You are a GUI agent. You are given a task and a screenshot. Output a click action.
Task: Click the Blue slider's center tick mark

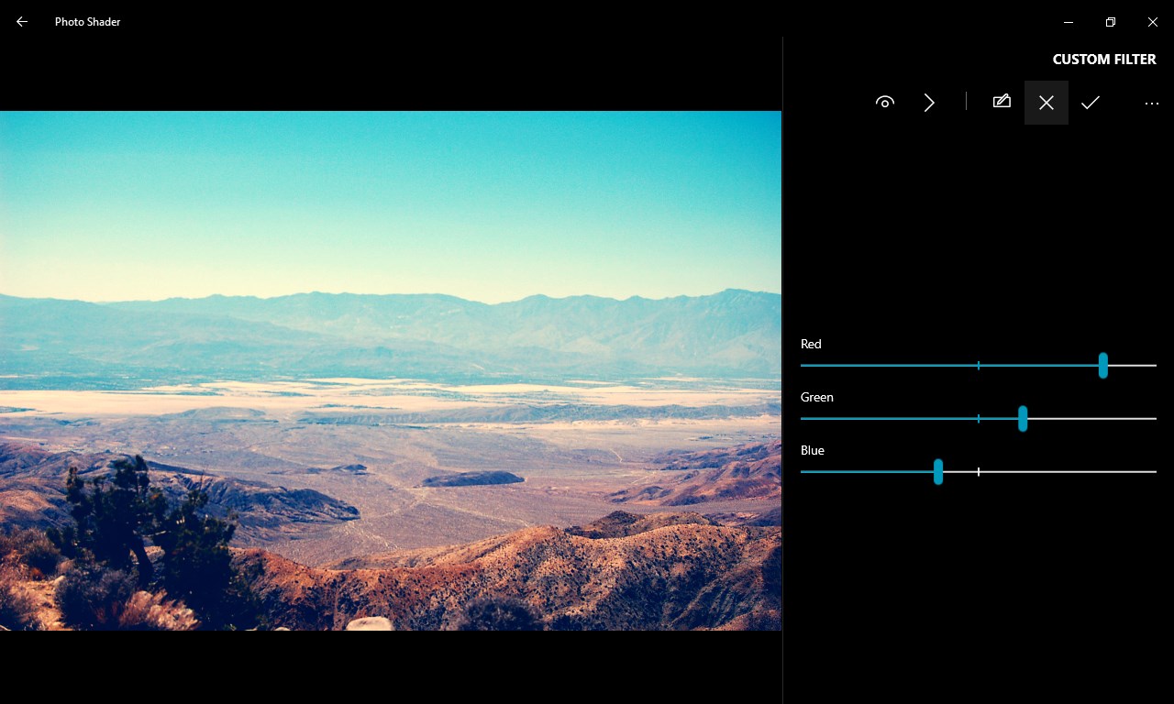[x=979, y=472]
